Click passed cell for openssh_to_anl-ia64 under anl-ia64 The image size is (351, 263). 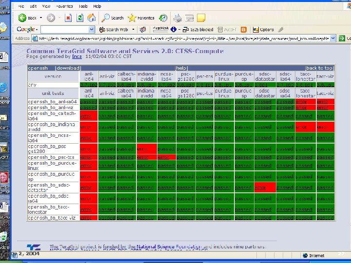pos(89,102)
